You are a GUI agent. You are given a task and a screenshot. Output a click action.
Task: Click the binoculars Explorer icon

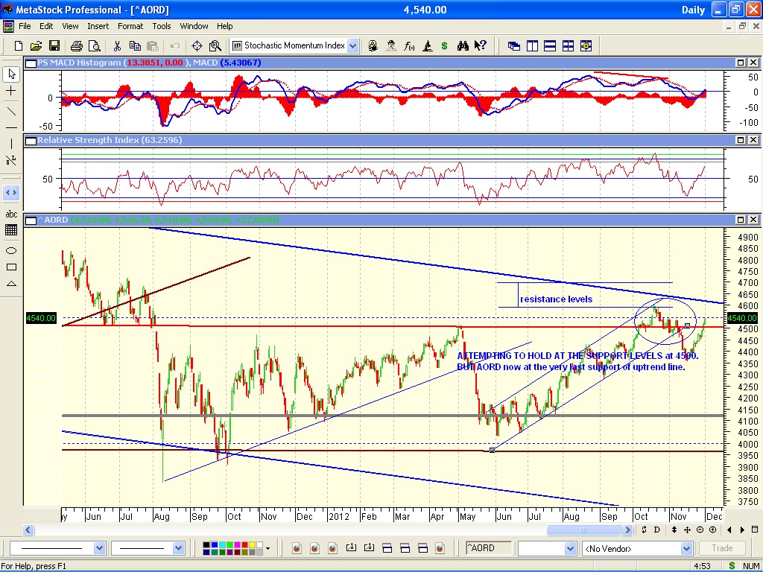463,45
